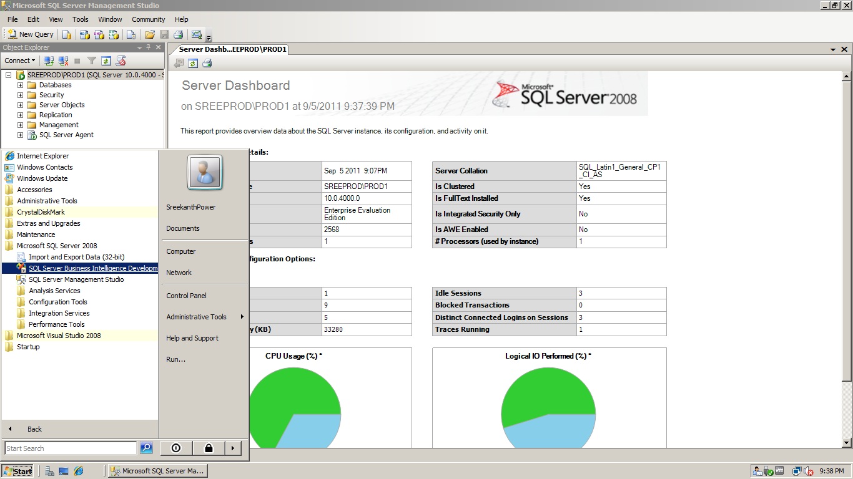853x479 pixels.
Task: Launch SQL Server Business Intelligence Development Studio
Action: click(x=80, y=268)
